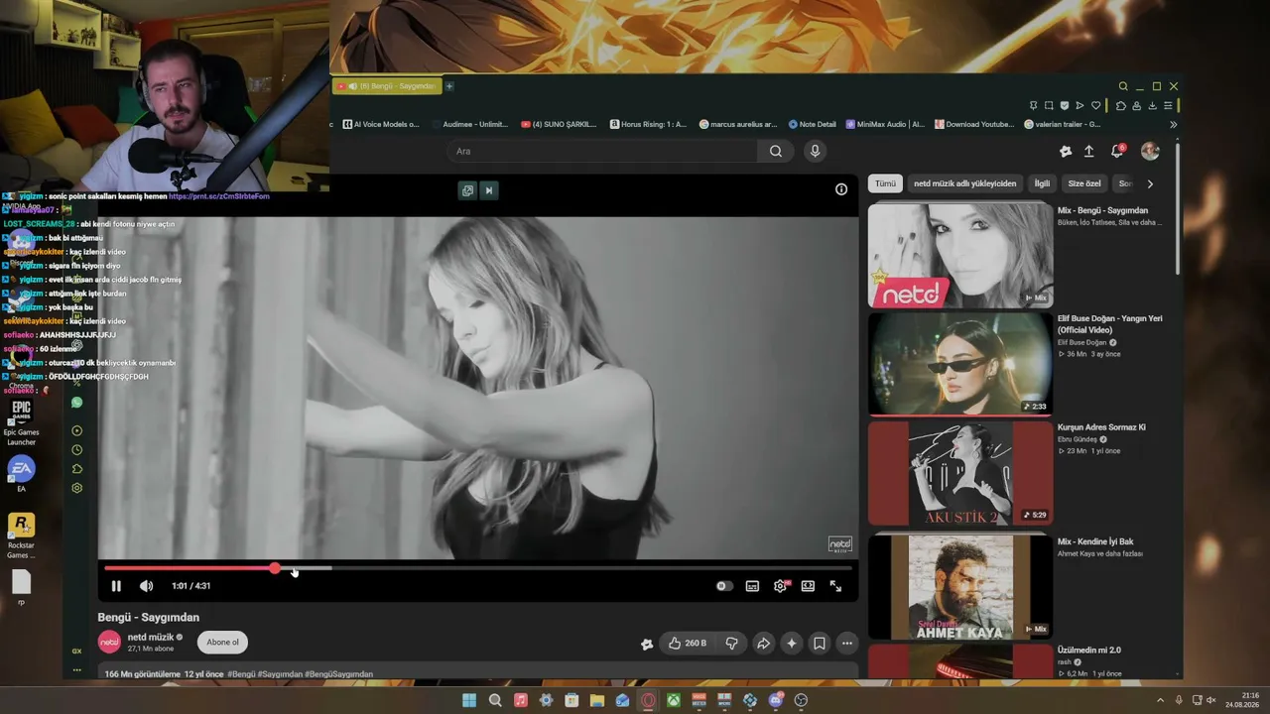Open the browser downloads icon
Screen dimensions: 1270x714
[1152, 105]
